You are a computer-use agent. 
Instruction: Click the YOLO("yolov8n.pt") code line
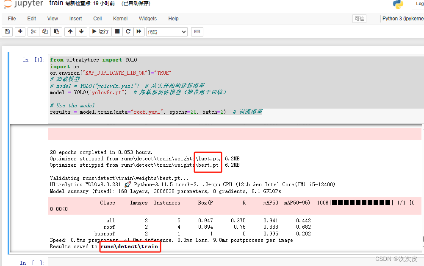click(138, 92)
